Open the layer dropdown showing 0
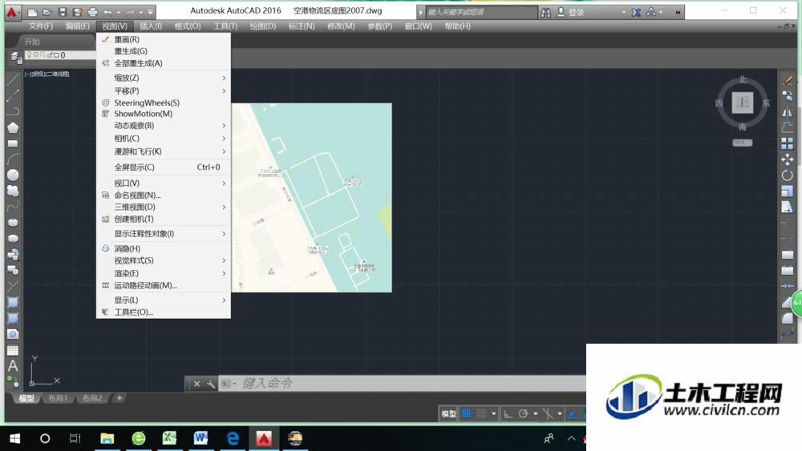 click(x=60, y=55)
